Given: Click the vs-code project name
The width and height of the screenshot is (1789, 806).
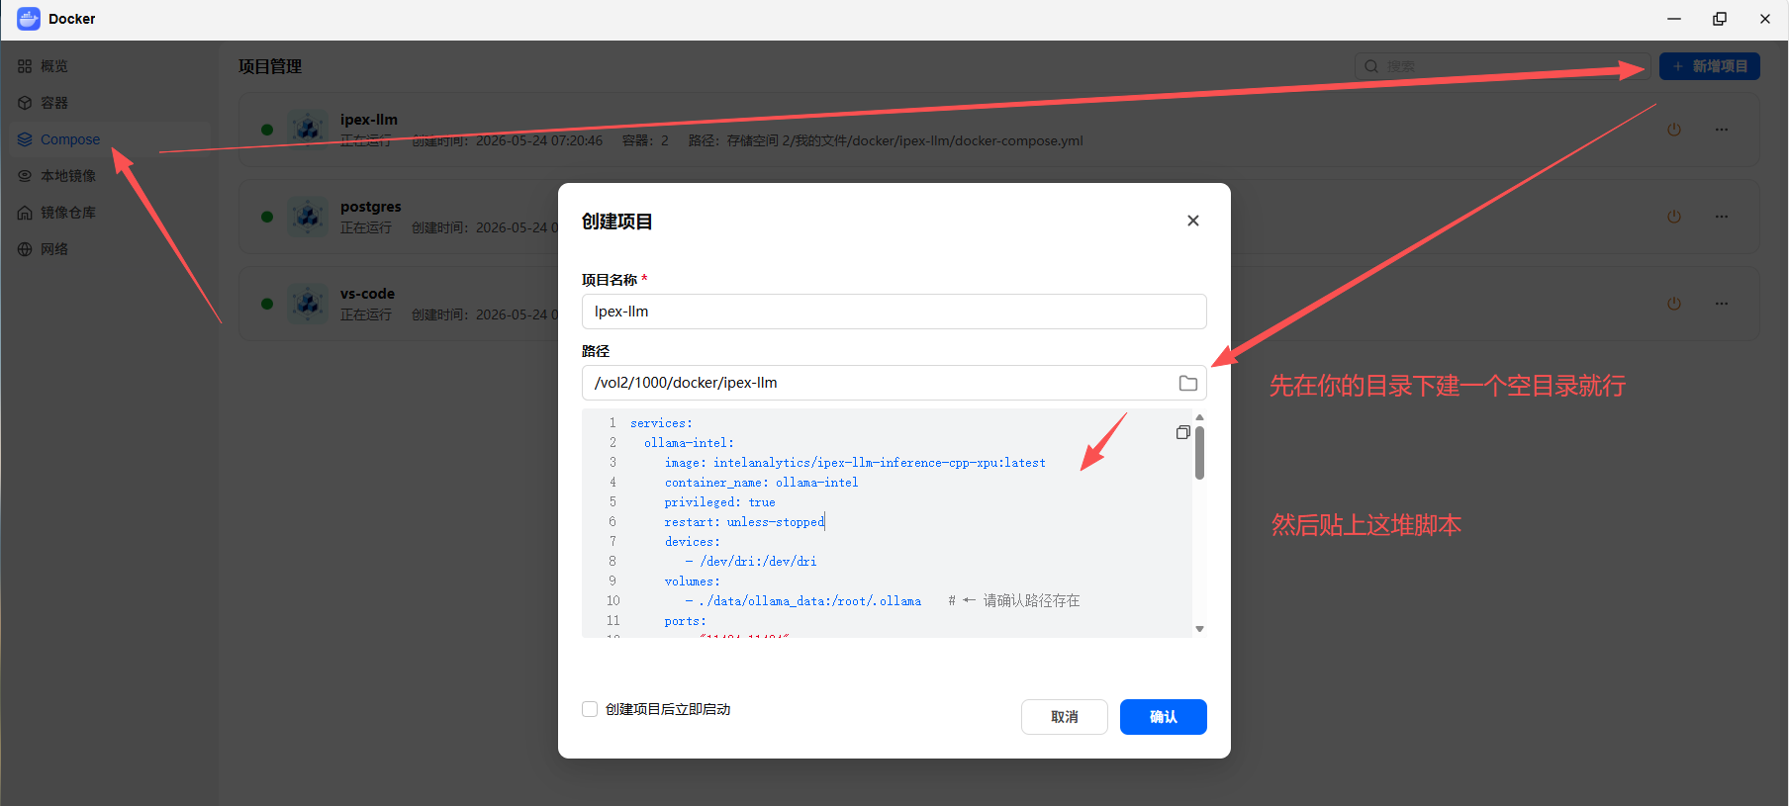Looking at the screenshot, I should 367,294.
